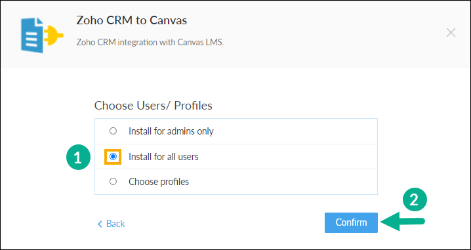
Task: Click the left chevron beside Back
Action: [x=100, y=224]
